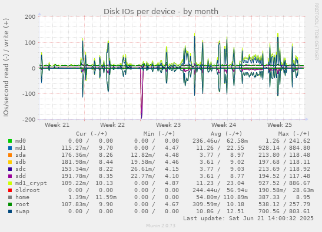Click the '-100' y-axis label
322x232 pixels.
(29, 94)
